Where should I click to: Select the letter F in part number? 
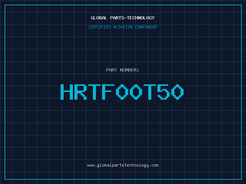click(x=108, y=91)
